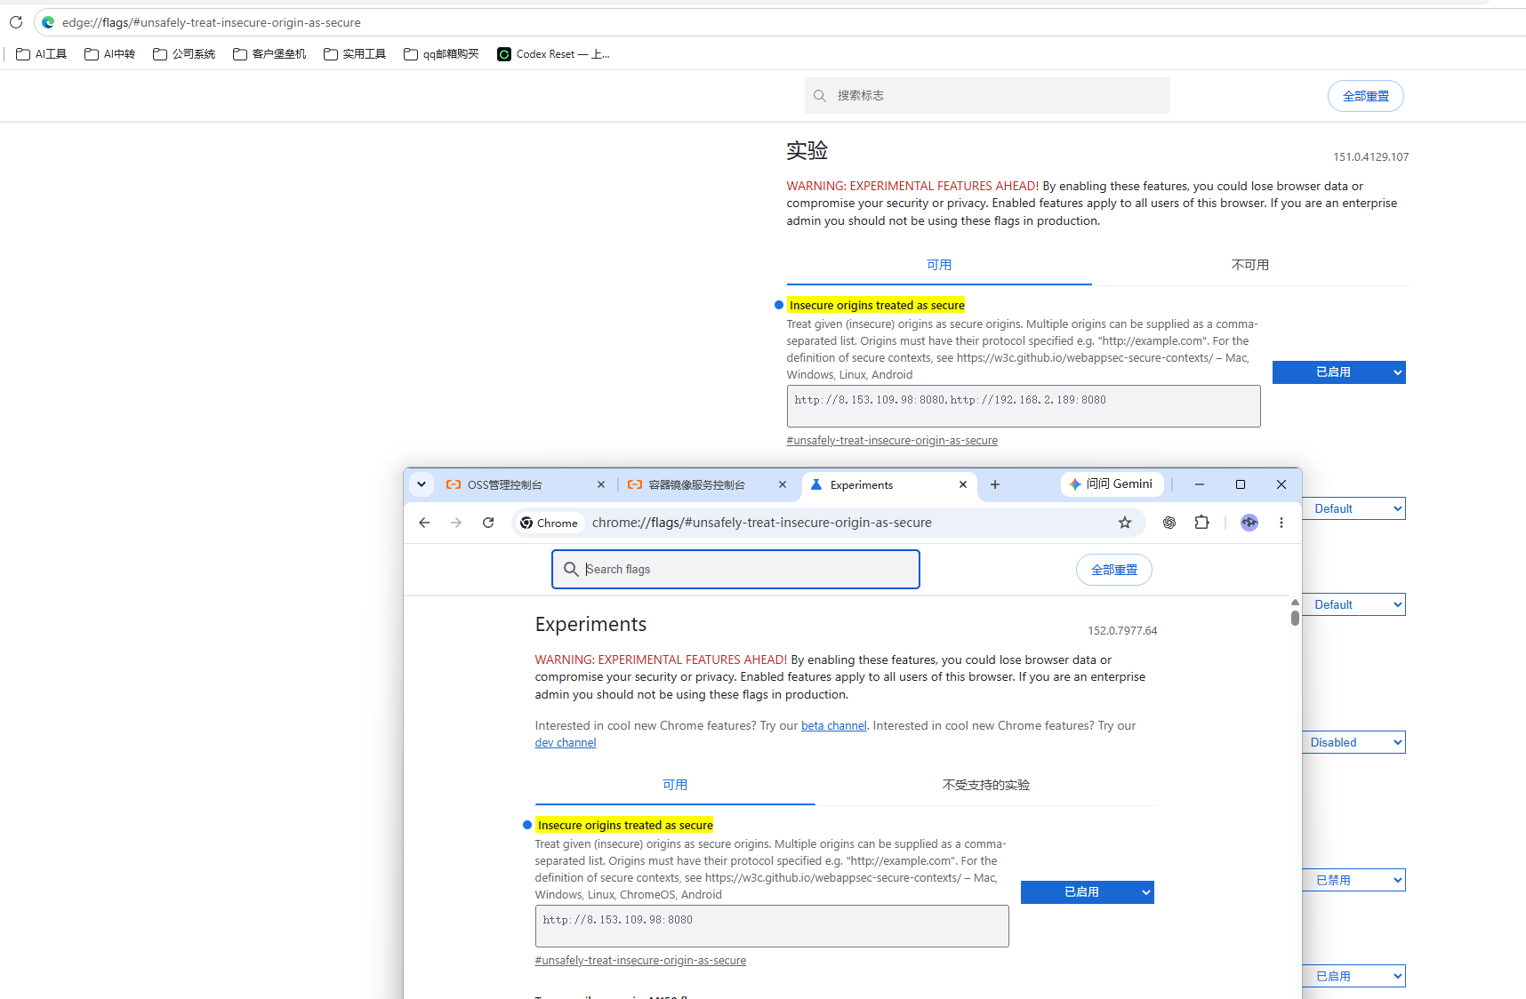Screen dimensions: 1526x999
Task: Focus the 搜索标志 search box in Edge
Action: 987,95
